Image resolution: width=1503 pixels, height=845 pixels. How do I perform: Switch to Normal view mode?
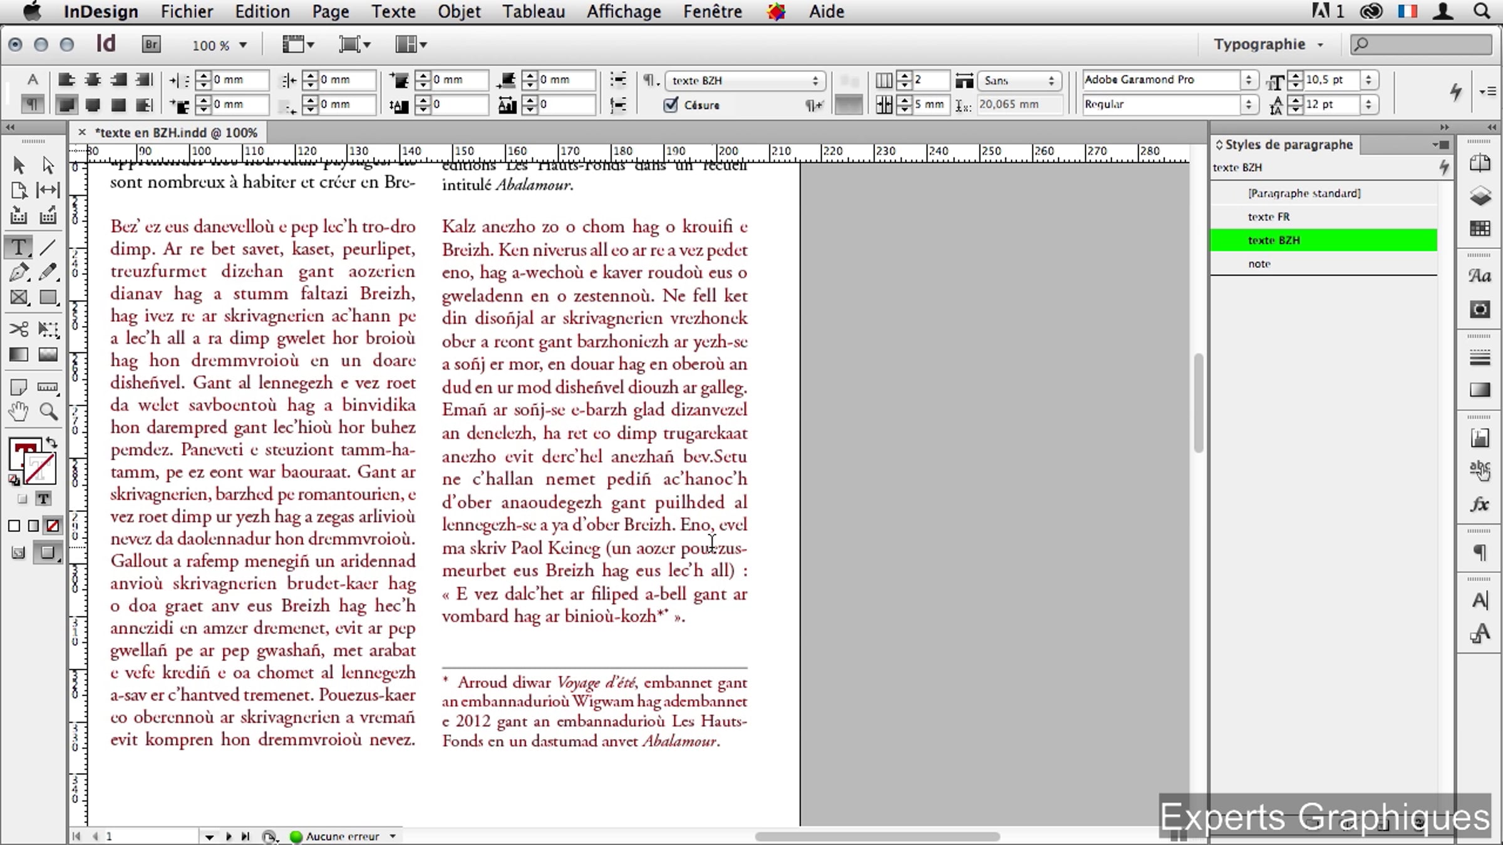pos(18,553)
